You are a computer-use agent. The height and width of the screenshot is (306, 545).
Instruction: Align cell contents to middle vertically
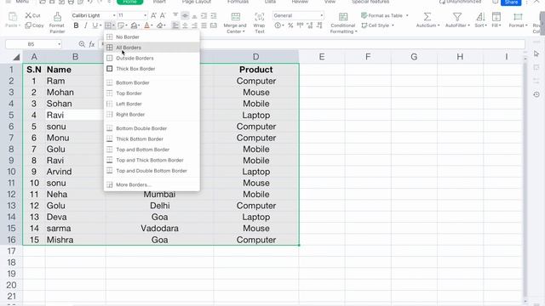tap(186, 15)
